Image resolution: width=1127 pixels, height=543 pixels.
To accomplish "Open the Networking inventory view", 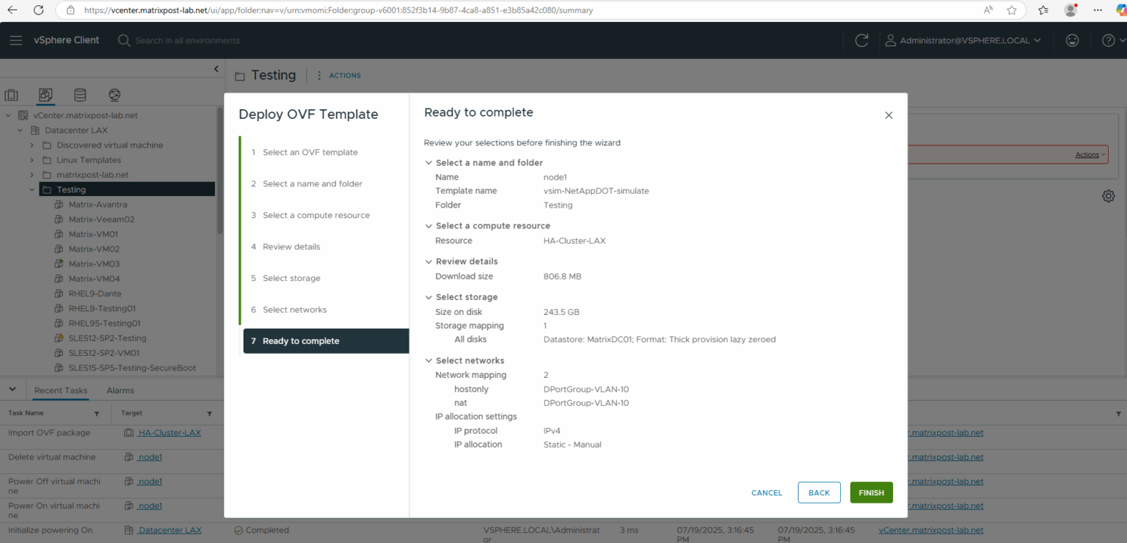I will (x=114, y=95).
